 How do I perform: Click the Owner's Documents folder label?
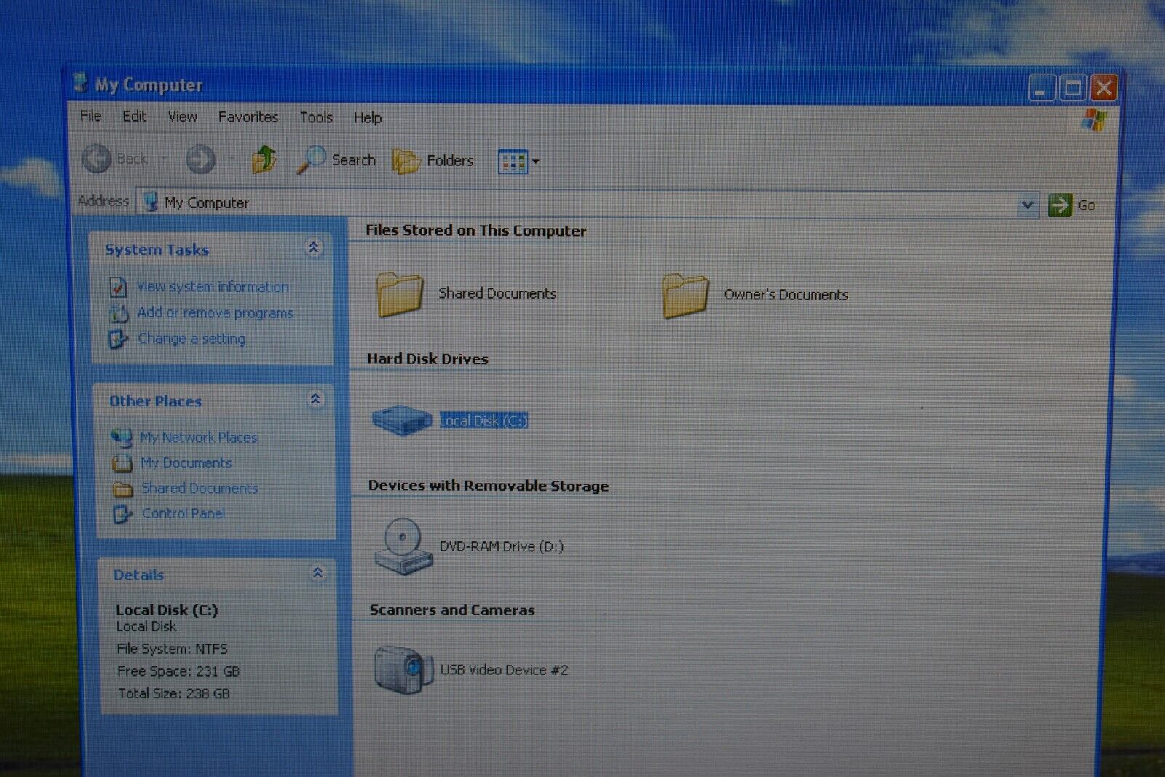[786, 295]
